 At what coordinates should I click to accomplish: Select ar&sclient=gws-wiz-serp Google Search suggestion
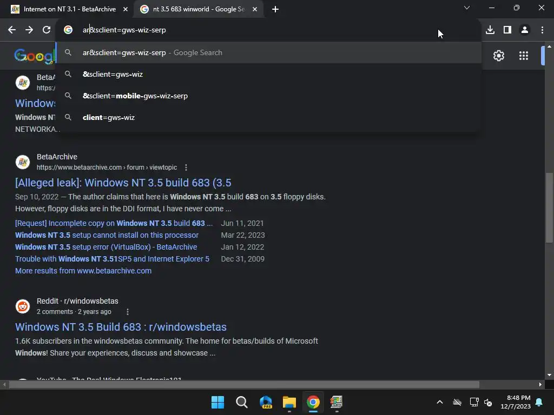(268, 52)
